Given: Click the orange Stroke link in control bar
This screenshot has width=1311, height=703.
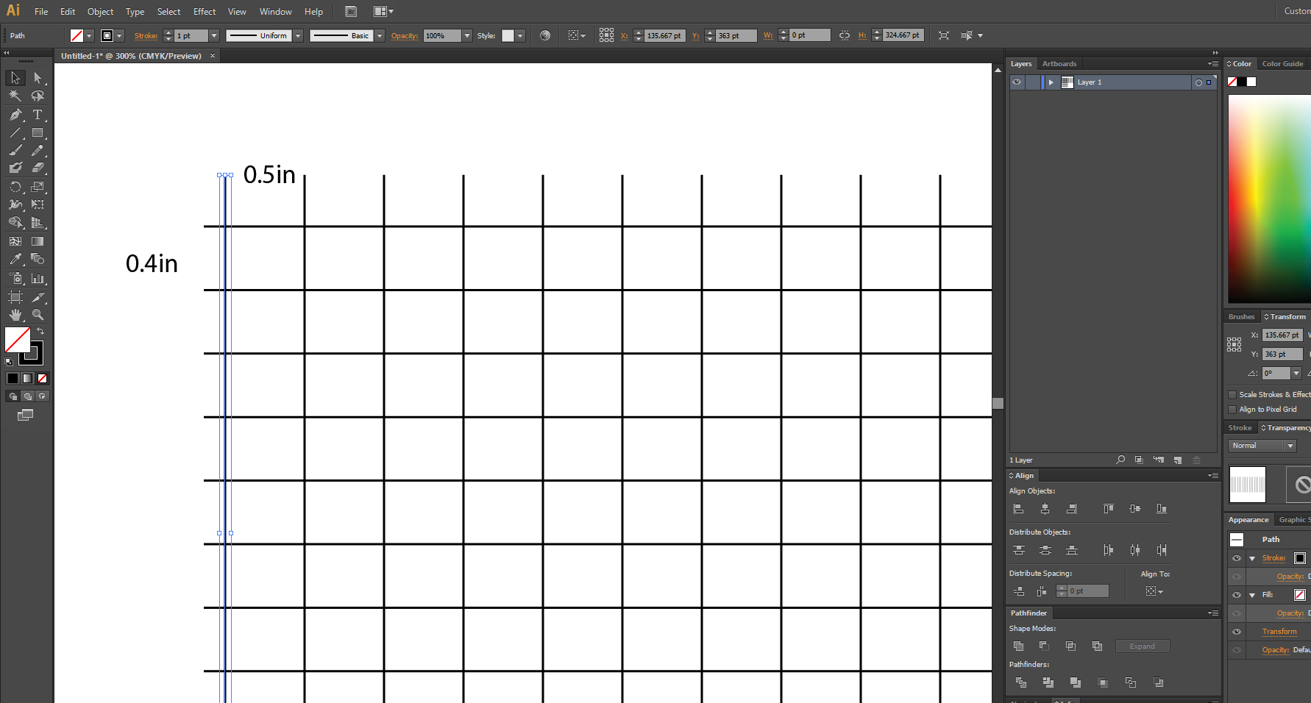Looking at the screenshot, I should pyautogui.click(x=146, y=36).
